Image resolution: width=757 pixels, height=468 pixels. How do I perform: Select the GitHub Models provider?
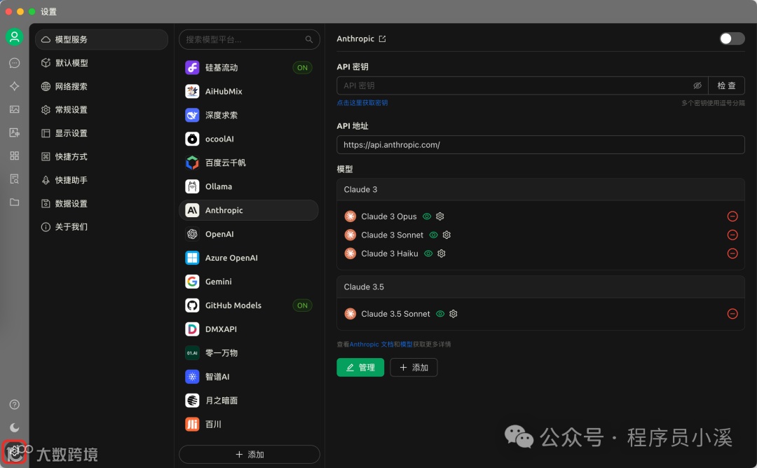[249, 305]
